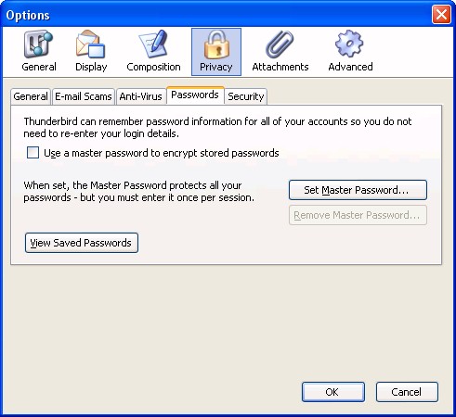Select the Passwords tab
The image size is (456, 417).
tap(195, 95)
